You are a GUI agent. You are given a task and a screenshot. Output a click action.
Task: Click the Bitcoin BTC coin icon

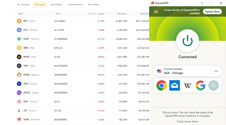[x=19, y=21]
